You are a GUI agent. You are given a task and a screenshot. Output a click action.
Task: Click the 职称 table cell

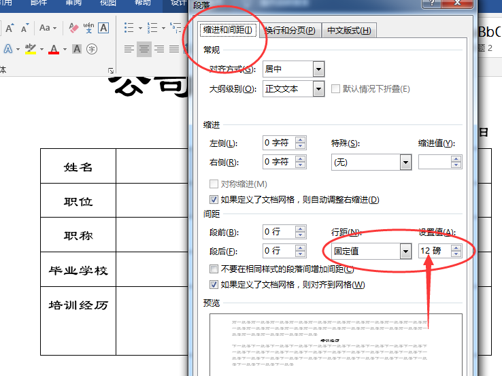click(78, 235)
